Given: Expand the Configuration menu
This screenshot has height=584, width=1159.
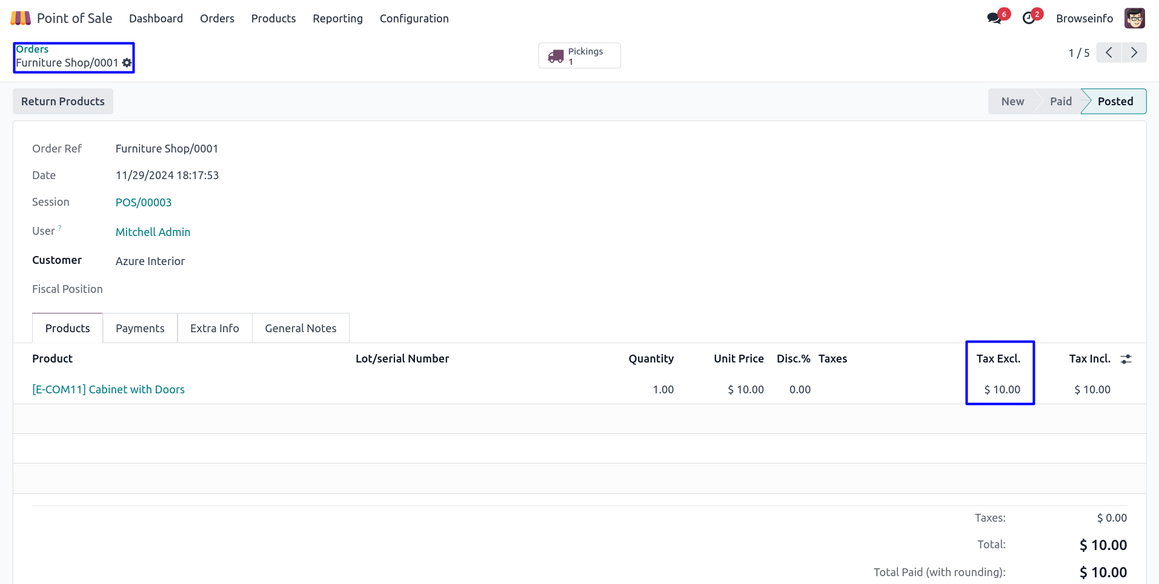Looking at the screenshot, I should pos(414,18).
